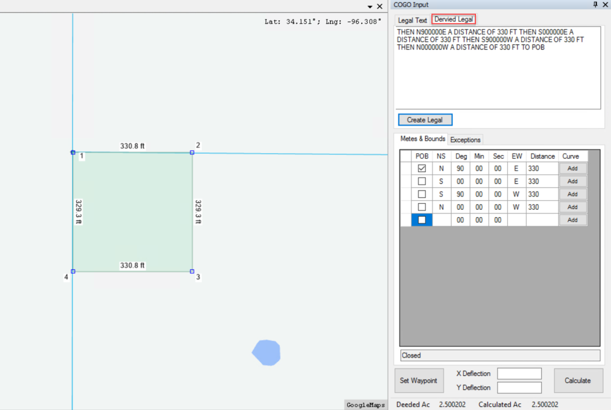
Task: Click the Y Deflection input field
Action: coord(519,387)
